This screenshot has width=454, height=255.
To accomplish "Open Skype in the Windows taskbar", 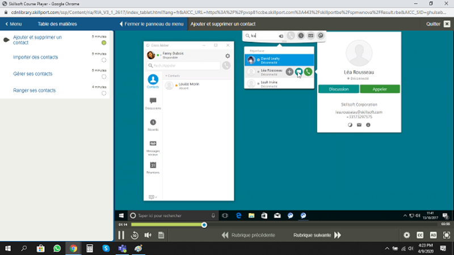I will tap(106, 248).
